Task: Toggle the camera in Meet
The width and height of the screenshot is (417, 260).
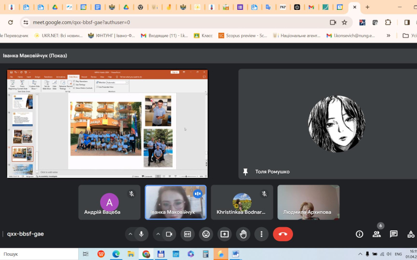Action: [169, 234]
